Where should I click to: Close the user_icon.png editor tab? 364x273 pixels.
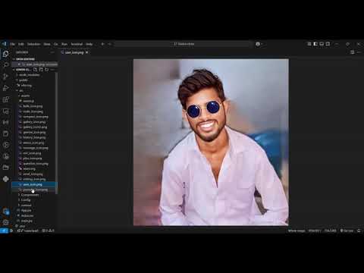point(87,52)
